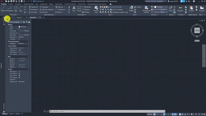Open the Вставка ribbon tab
206x116 pixels.
coord(11,4)
